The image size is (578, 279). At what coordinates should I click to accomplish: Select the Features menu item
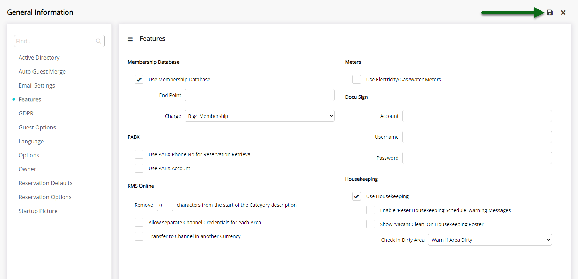30,99
